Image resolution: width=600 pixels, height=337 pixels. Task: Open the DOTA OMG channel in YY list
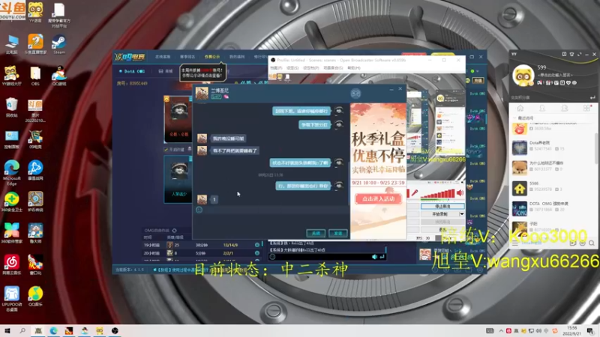tap(552, 208)
